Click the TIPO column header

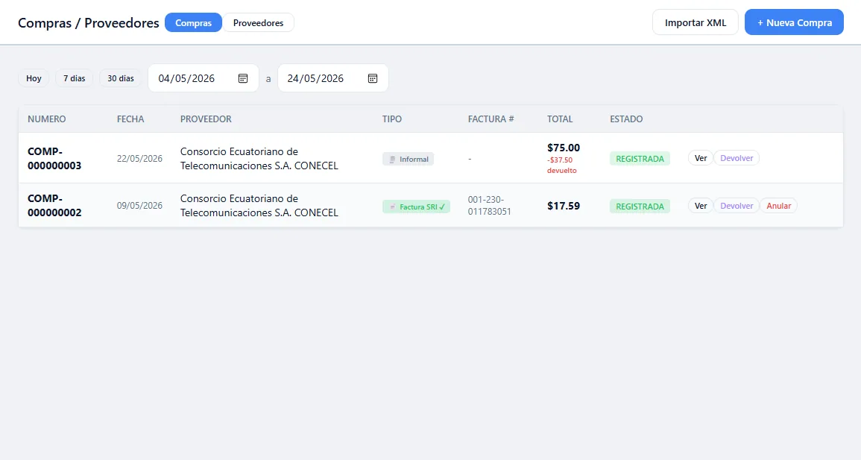[x=392, y=119]
